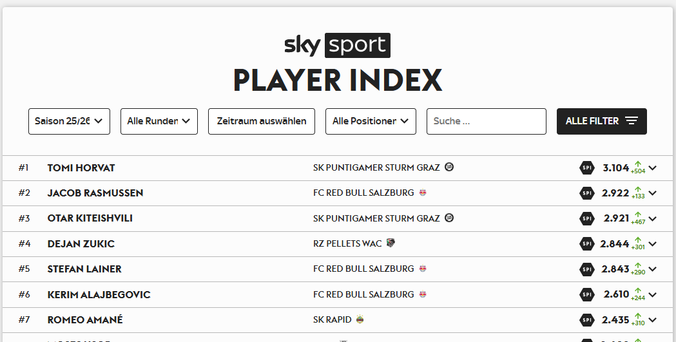Open the Alle Runden dropdown
Image resolution: width=676 pixels, height=342 pixels.
159,121
